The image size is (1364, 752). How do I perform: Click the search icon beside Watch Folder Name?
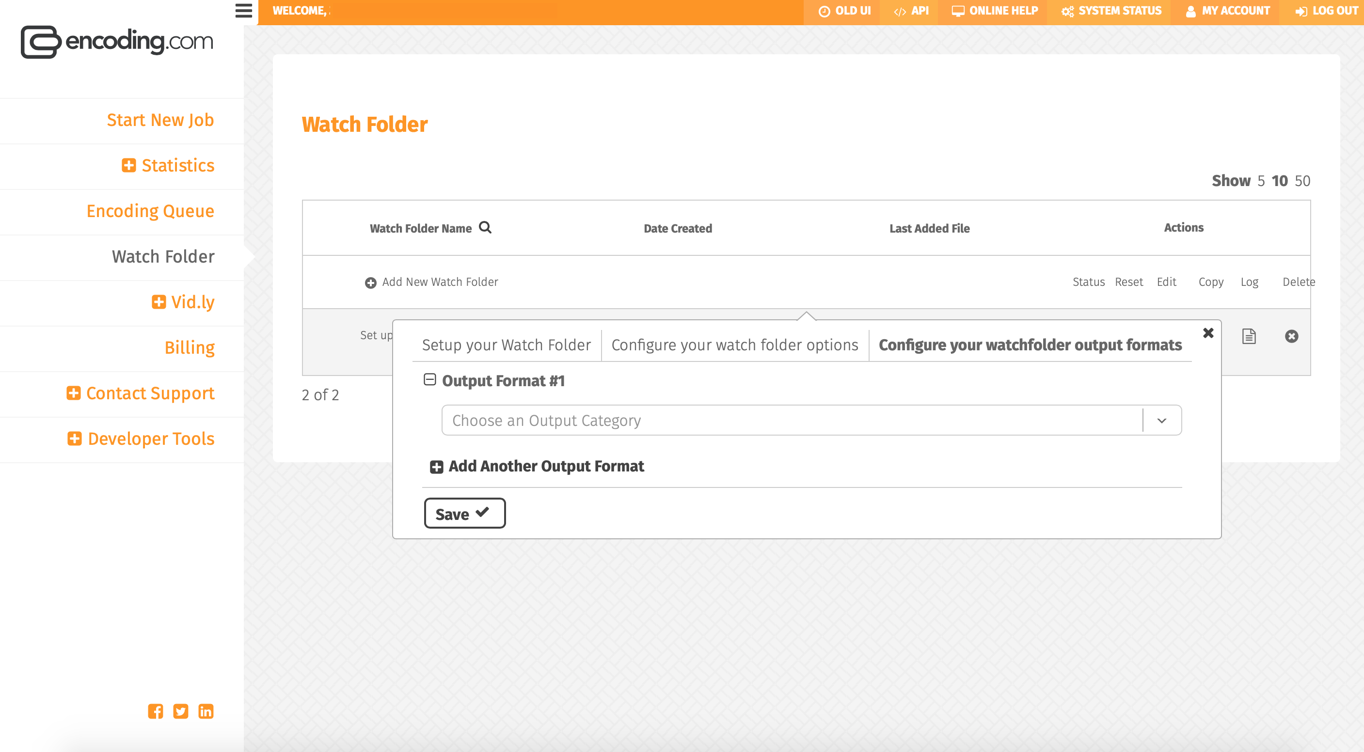485,228
